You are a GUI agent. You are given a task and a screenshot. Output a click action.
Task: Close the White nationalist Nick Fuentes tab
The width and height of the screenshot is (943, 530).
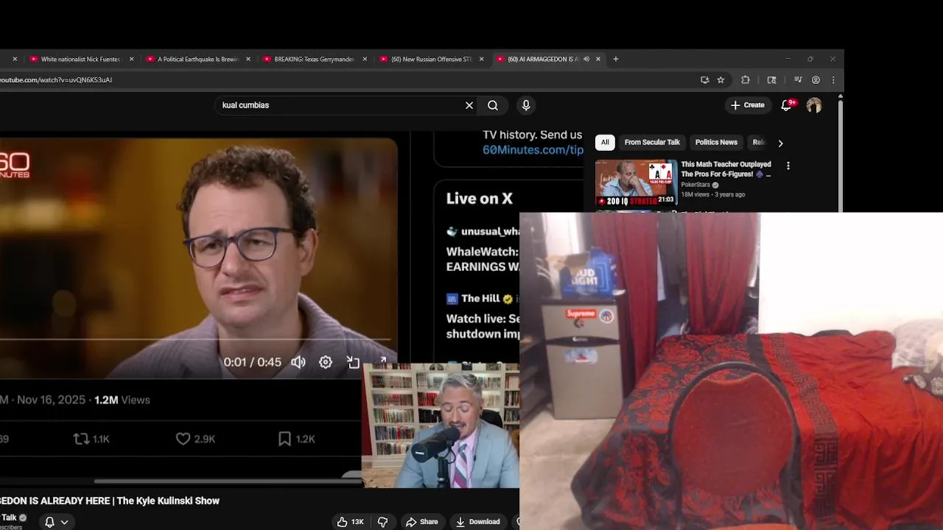tap(132, 59)
